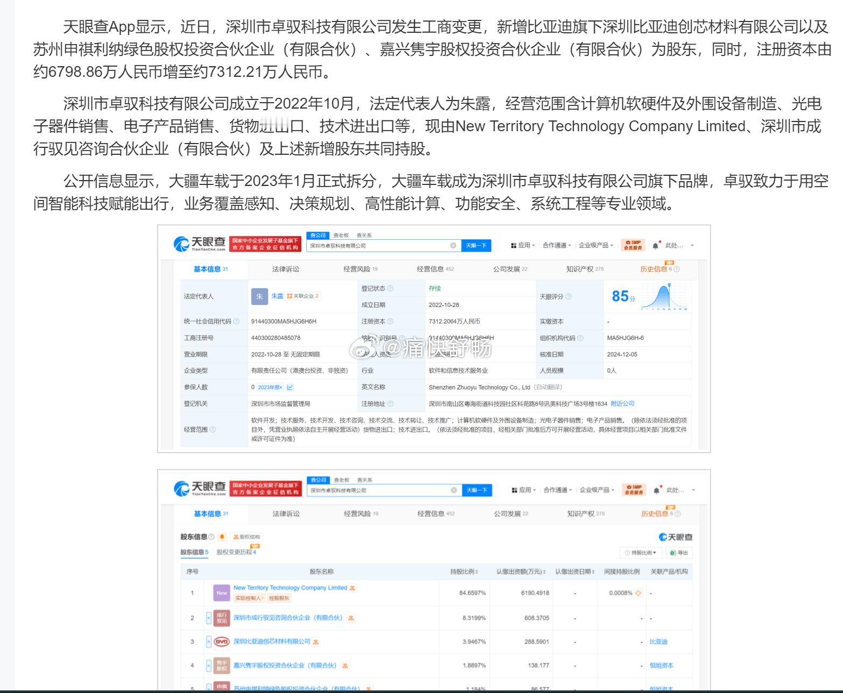Click the Tianyancha logo in the shareholder screenshot
The height and width of the screenshot is (693, 843).
(200, 489)
